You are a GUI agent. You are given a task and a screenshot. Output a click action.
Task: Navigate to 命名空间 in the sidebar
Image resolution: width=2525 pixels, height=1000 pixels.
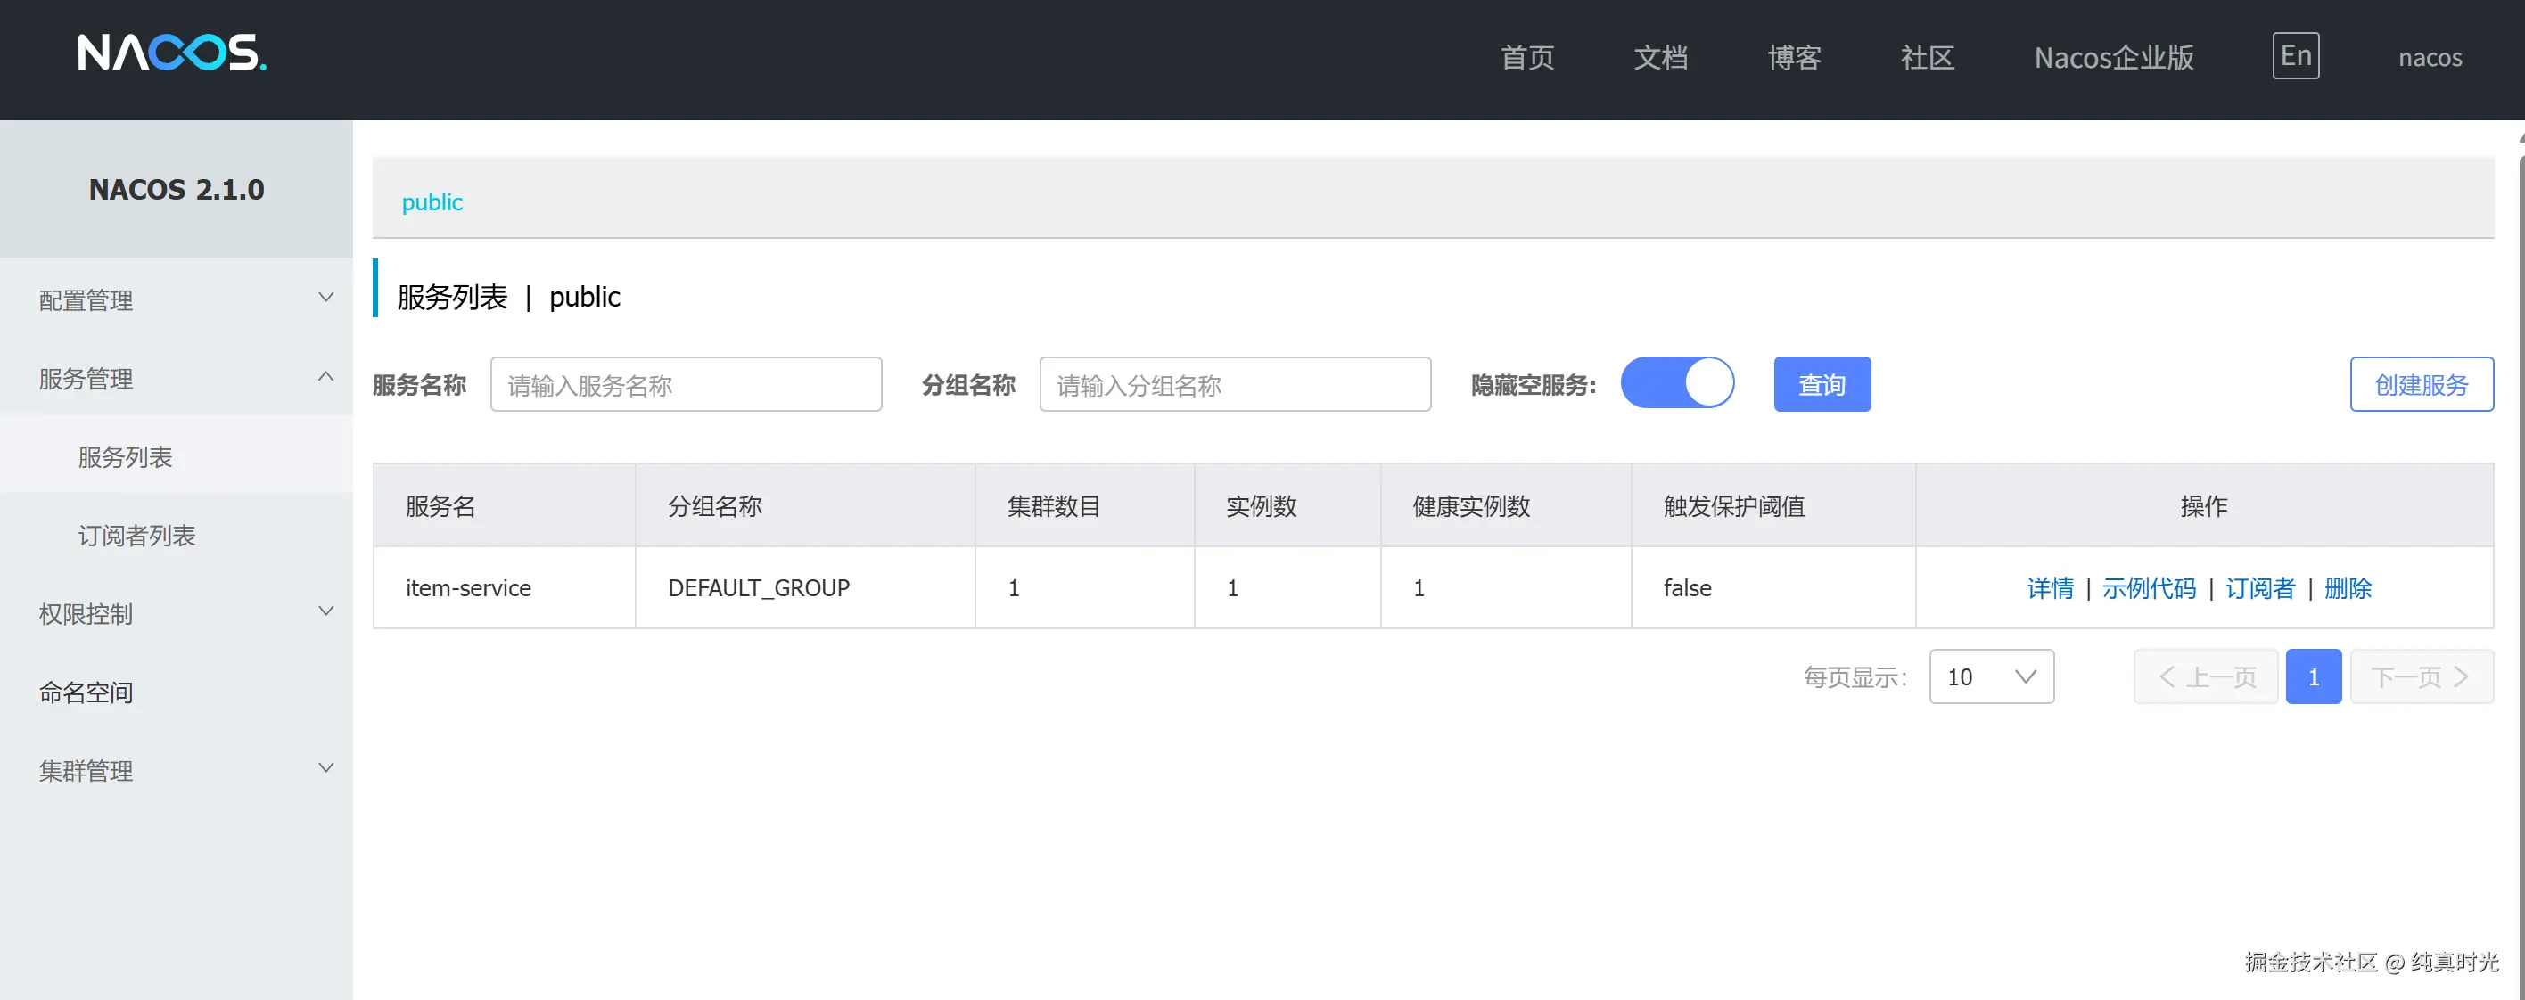86,693
